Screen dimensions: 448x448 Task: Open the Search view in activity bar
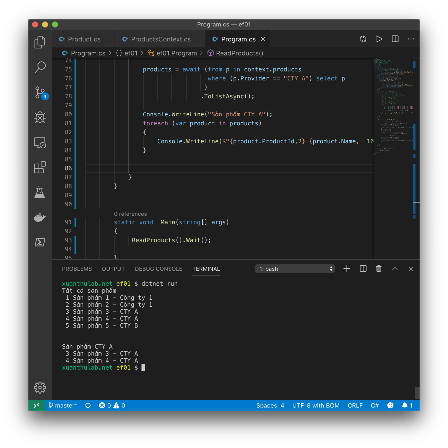click(40, 67)
